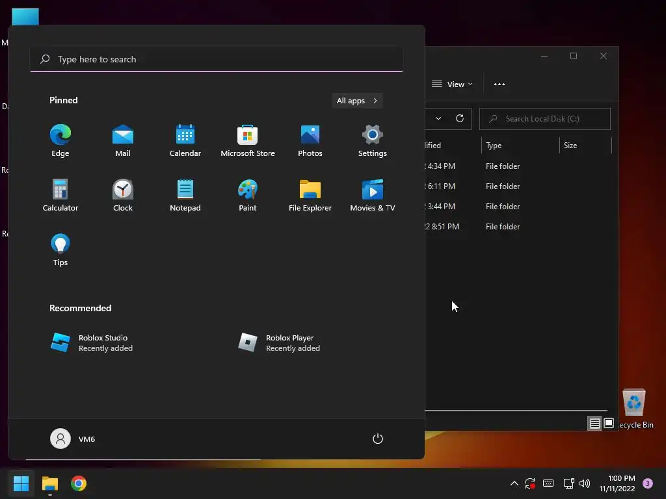Launch Movies & TV

373,196
